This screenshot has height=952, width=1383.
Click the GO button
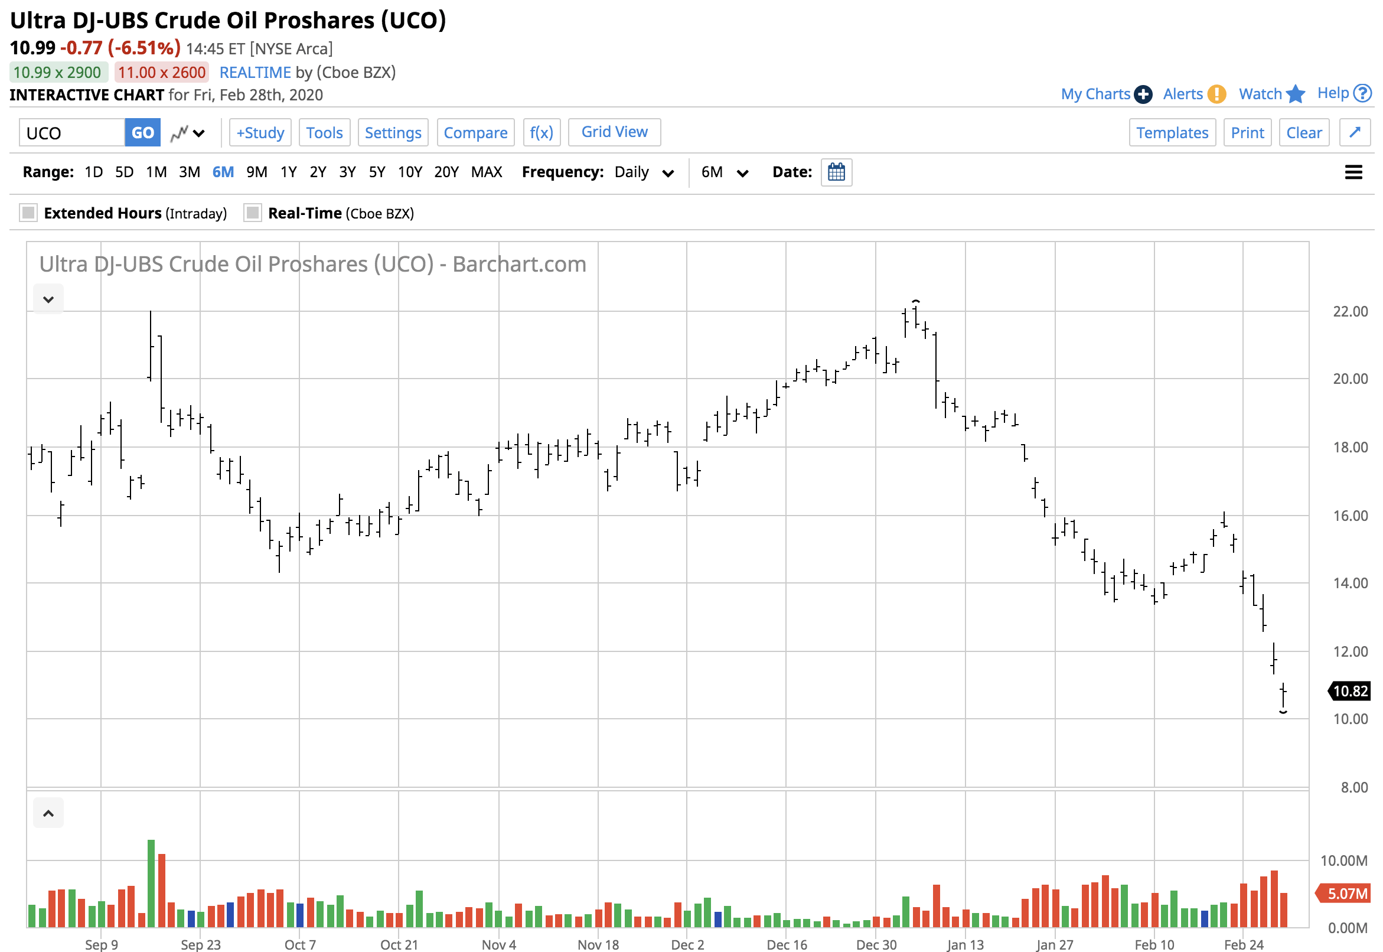142,132
